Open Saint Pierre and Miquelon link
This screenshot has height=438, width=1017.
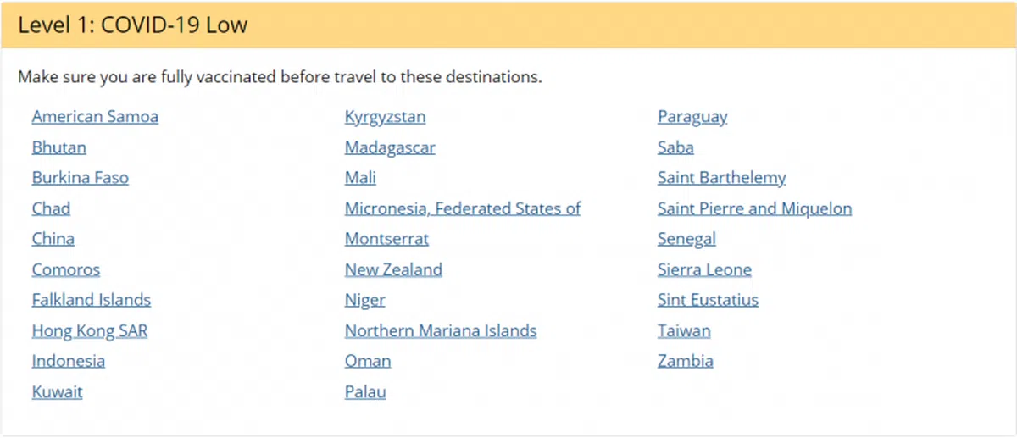point(754,208)
